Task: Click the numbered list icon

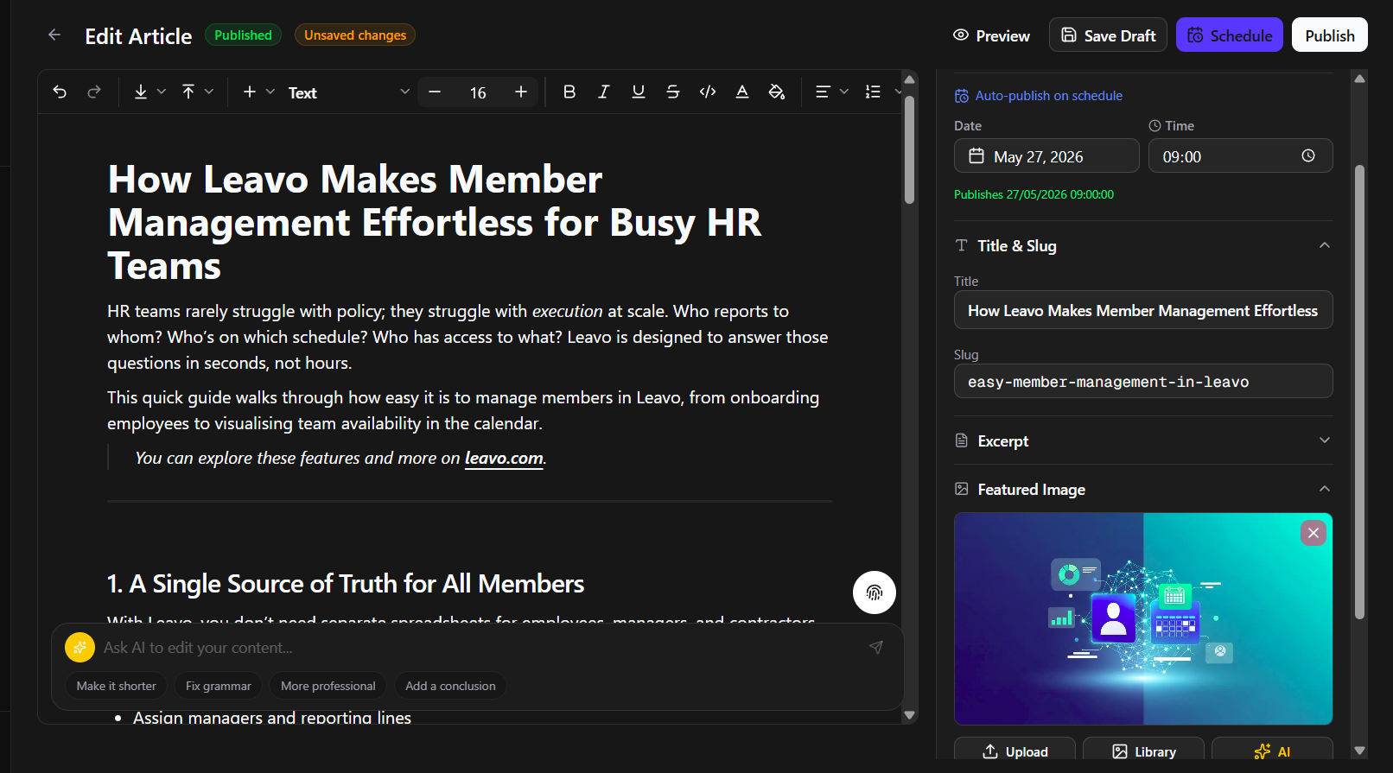Action: (x=873, y=92)
